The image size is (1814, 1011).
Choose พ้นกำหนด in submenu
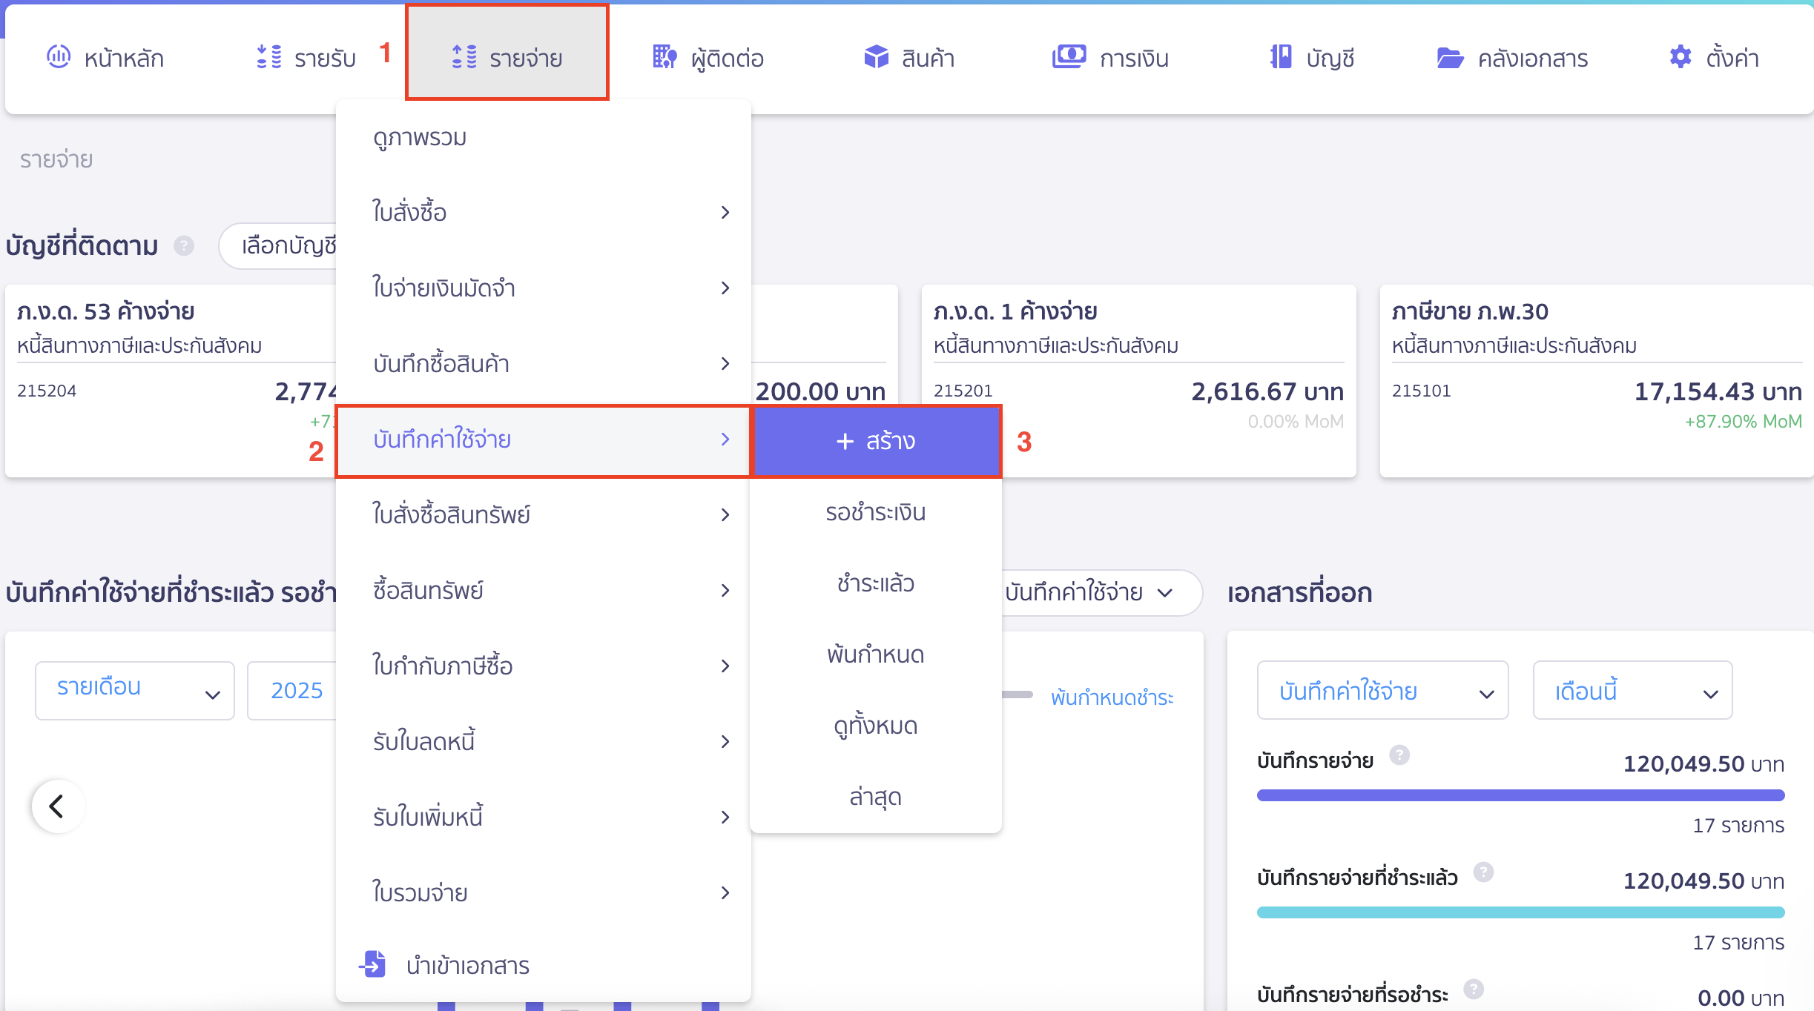[876, 655]
